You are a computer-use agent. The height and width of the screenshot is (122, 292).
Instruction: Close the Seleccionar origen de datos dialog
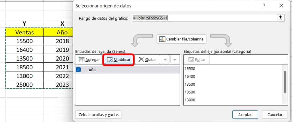[281, 5]
